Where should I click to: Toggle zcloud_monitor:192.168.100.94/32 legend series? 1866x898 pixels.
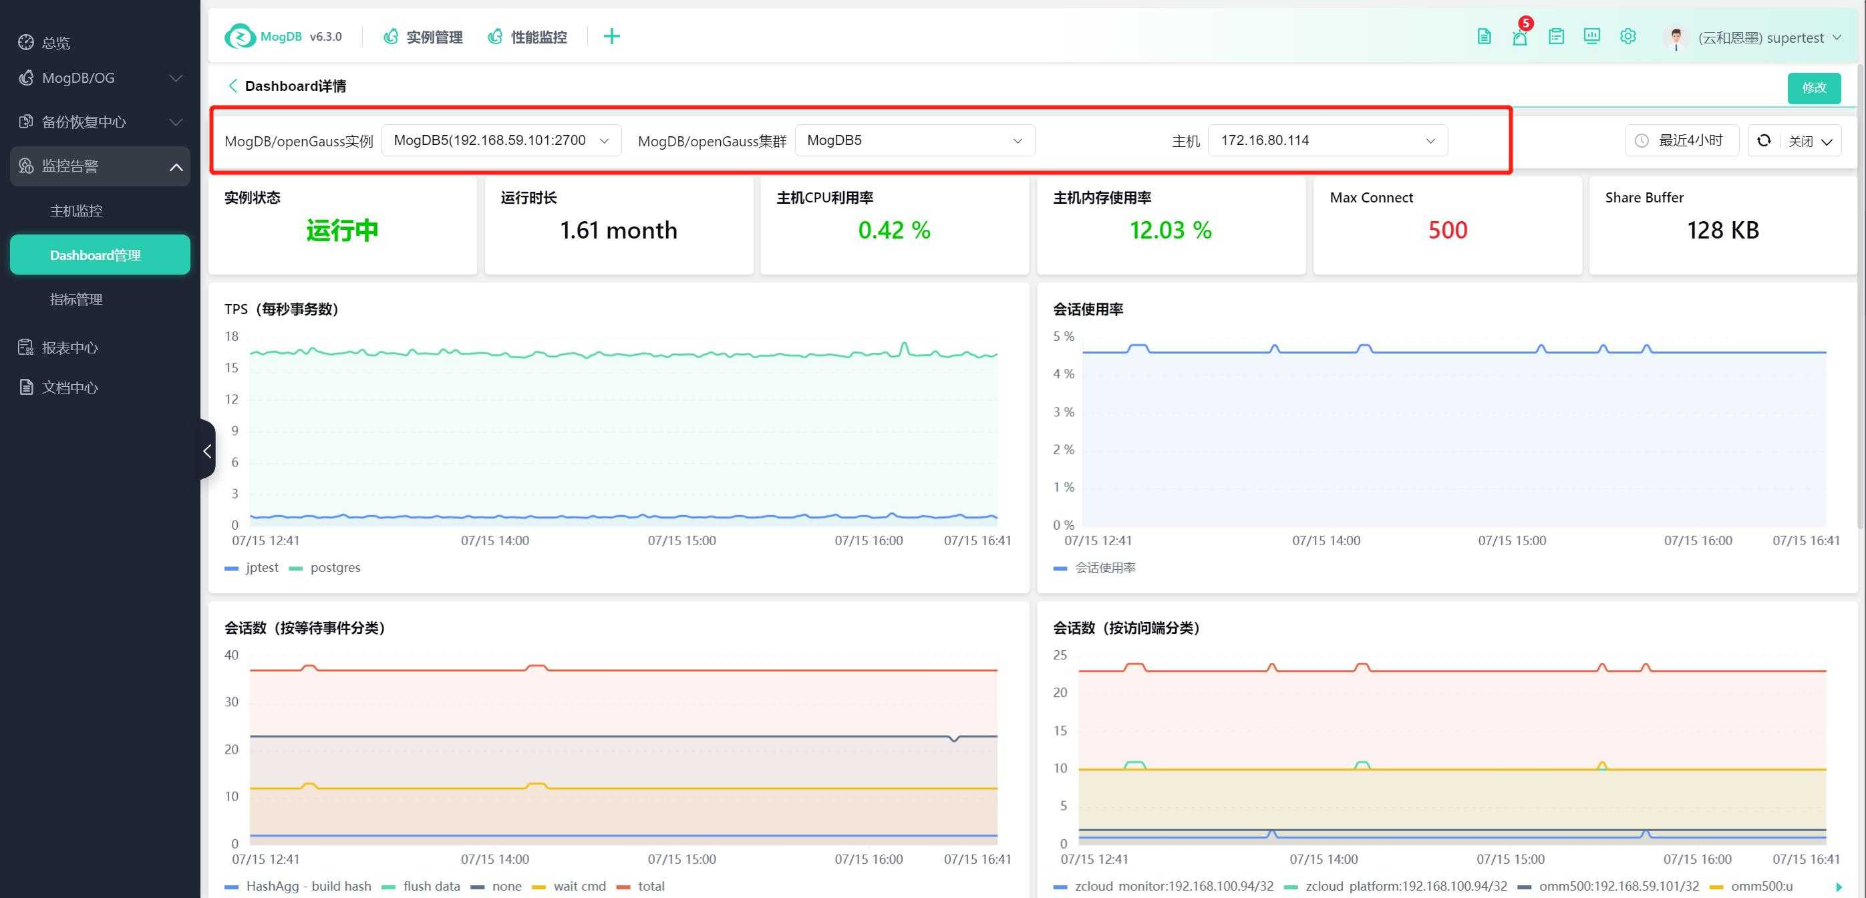click(x=1163, y=887)
